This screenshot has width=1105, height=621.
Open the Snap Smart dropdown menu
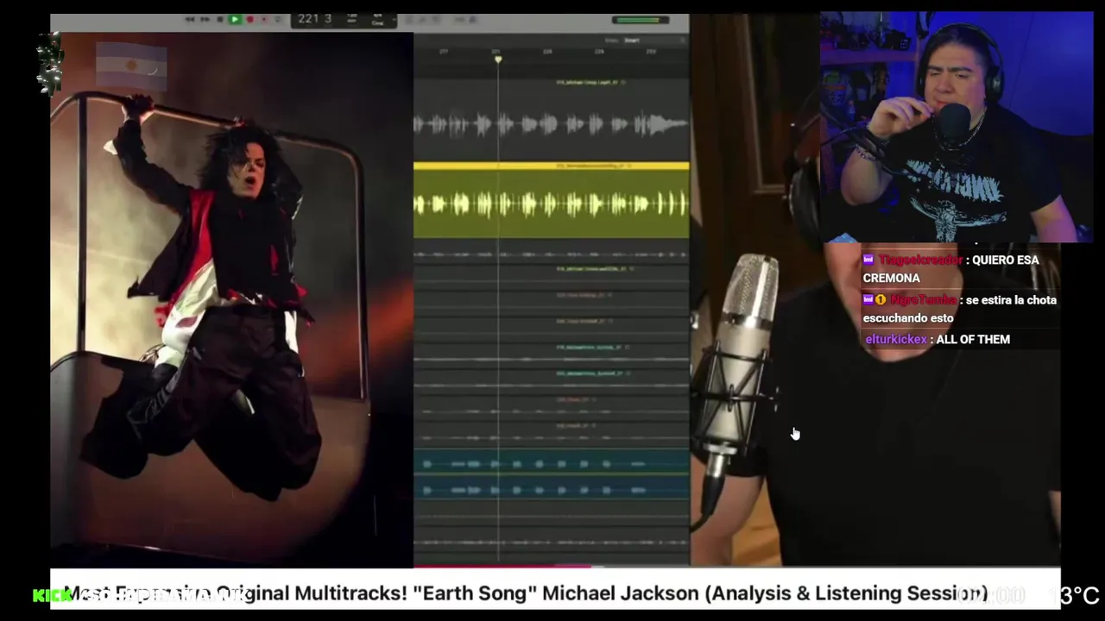click(x=654, y=40)
